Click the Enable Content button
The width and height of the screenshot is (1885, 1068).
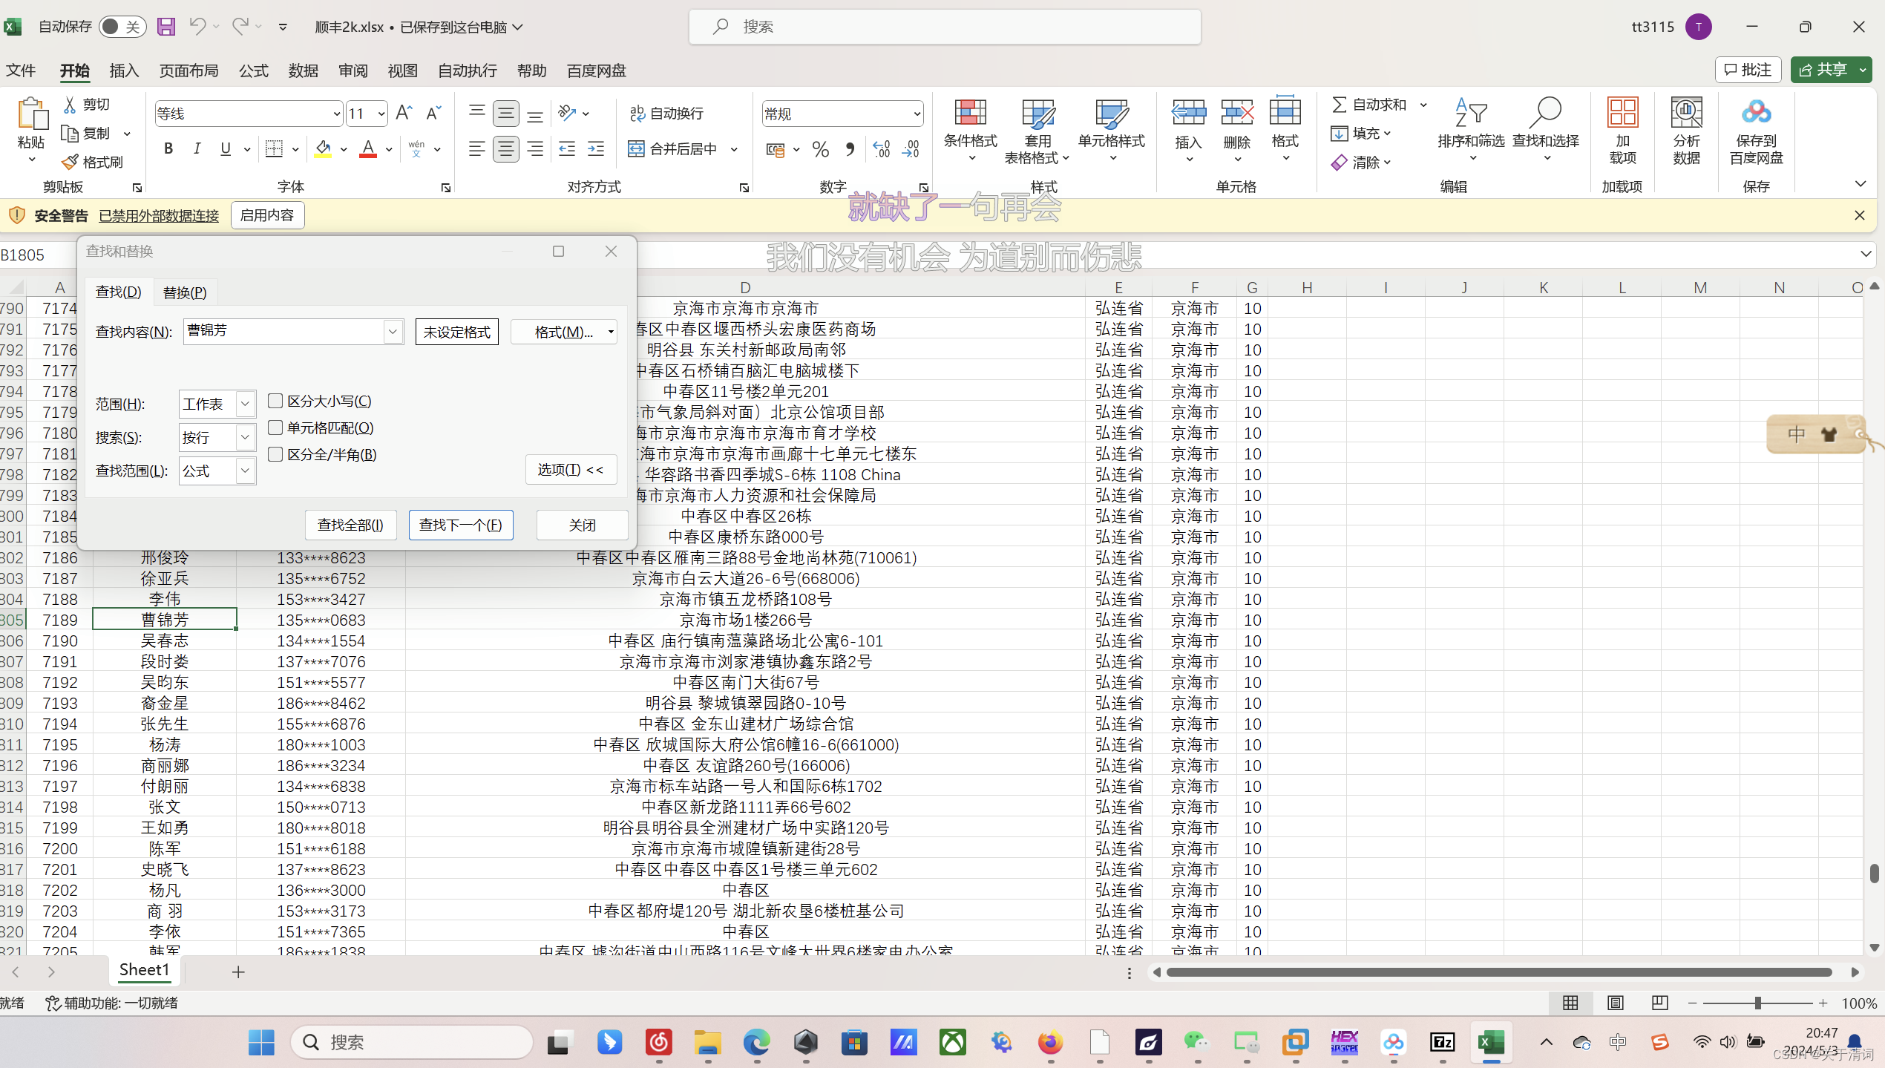click(x=267, y=215)
